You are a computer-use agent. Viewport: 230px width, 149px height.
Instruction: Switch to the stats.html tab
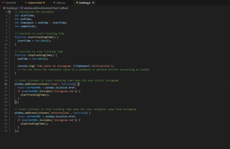tap(11, 3)
